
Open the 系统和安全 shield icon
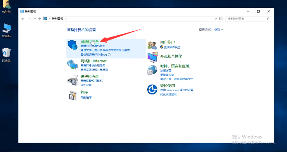72,45
